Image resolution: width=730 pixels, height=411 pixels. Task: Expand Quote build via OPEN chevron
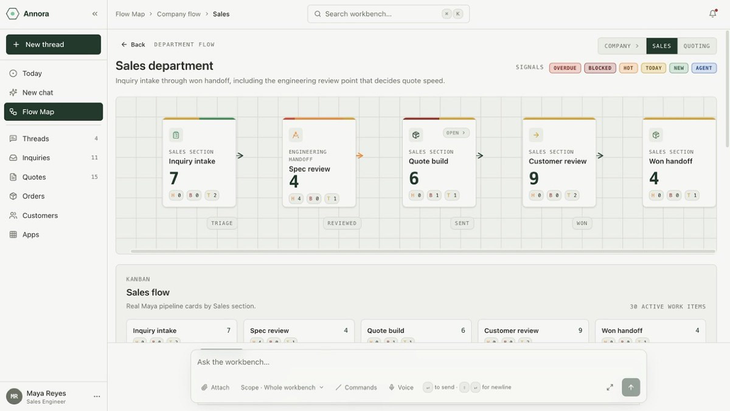[456, 133]
